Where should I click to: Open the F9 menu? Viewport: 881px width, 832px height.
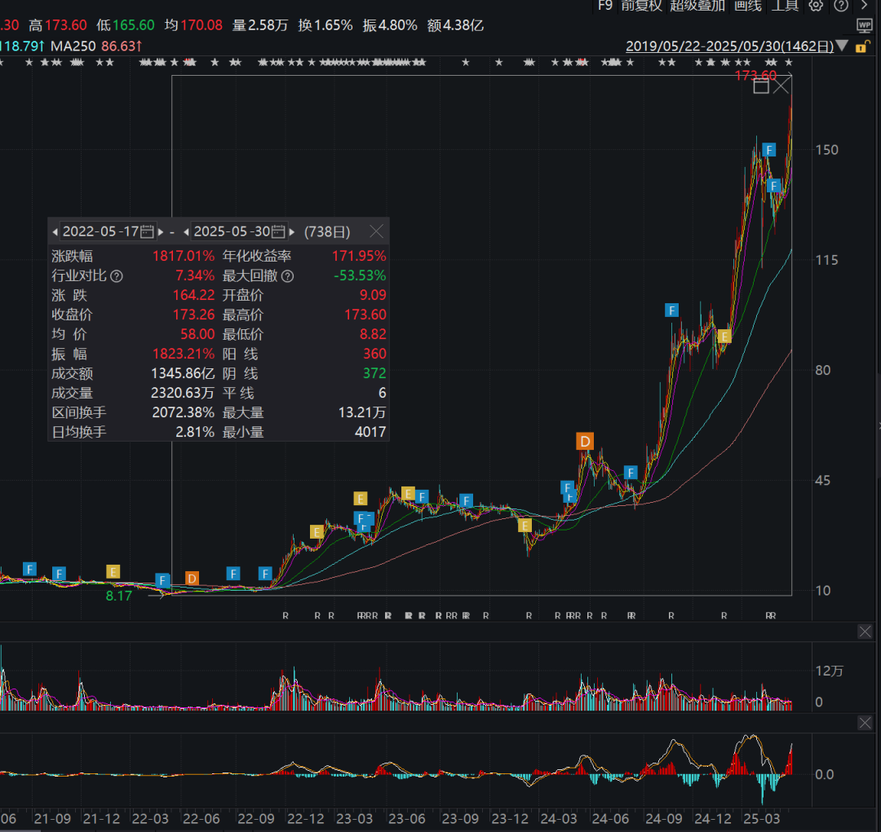coord(605,6)
